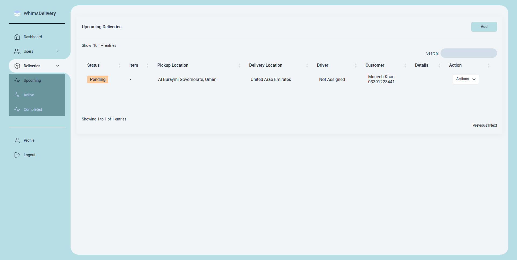Click the Dashboard home icon
This screenshot has height=260, width=517.
17,37
